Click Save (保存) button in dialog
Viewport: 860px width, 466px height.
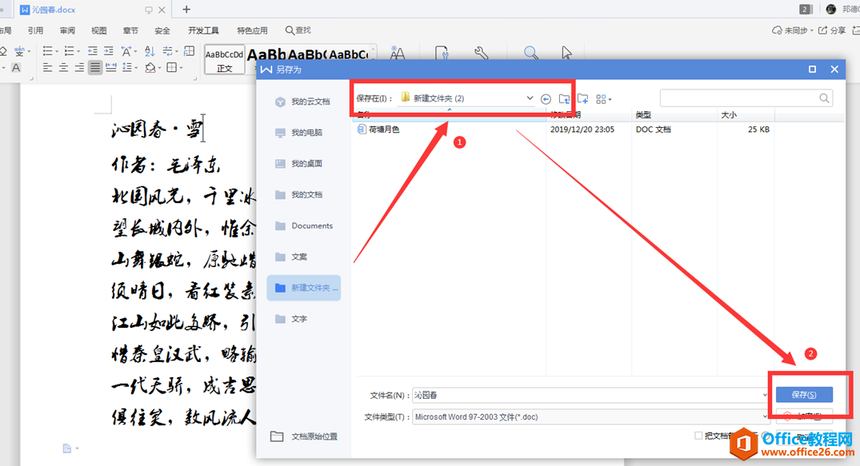pyautogui.click(x=804, y=395)
